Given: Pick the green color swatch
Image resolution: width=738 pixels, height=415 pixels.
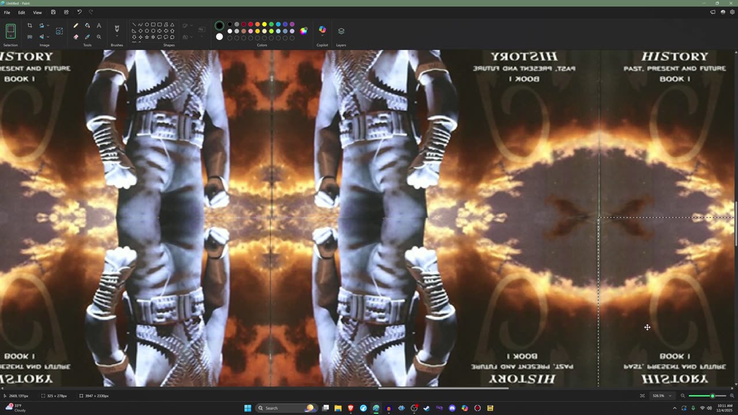Looking at the screenshot, I should click(271, 24).
